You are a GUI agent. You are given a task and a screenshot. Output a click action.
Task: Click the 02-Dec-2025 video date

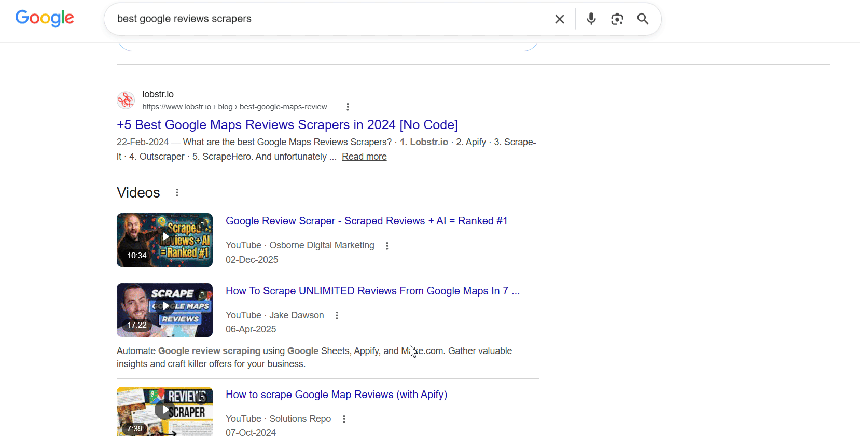pyautogui.click(x=252, y=260)
